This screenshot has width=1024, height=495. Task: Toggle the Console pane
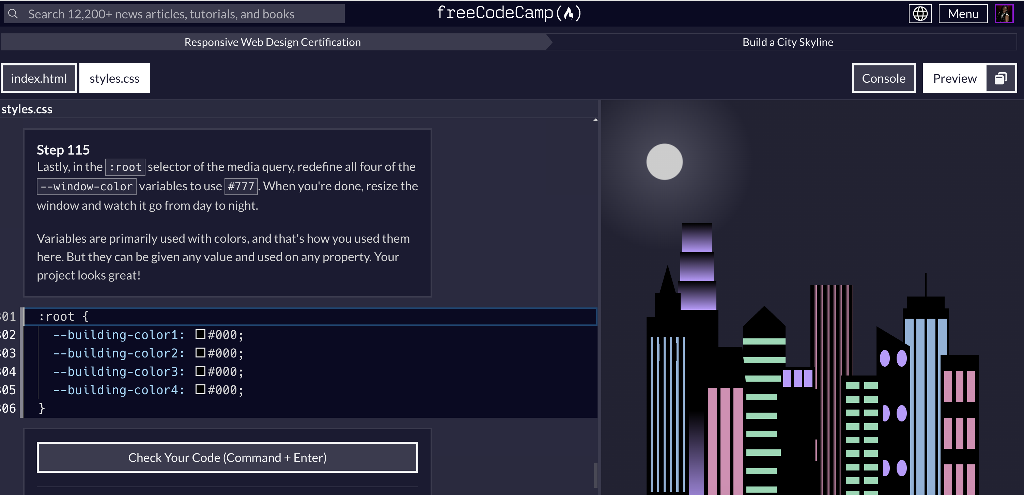coord(883,78)
